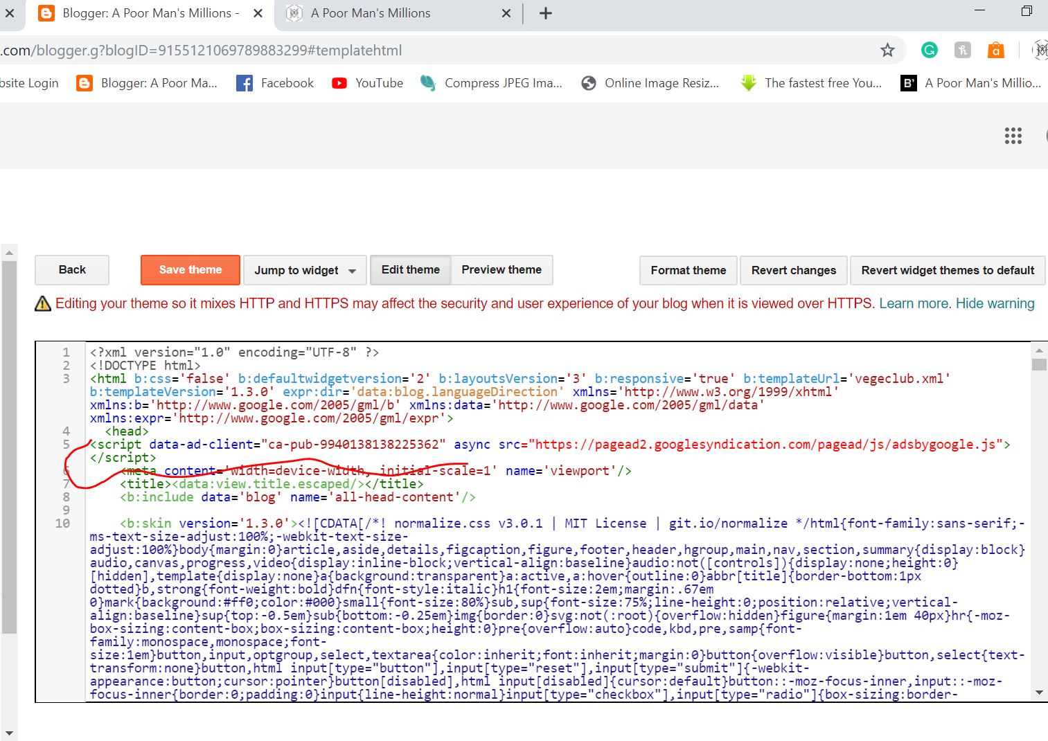Open the orange shopping bag extension
Viewport: 1048px width, 741px height.
pos(995,50)
